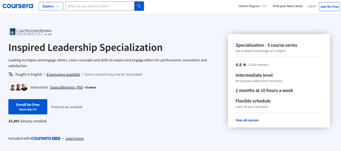The image size is (341, 151).
Task: Click 'Some content may not be translated' text
Action: (113, 74)
